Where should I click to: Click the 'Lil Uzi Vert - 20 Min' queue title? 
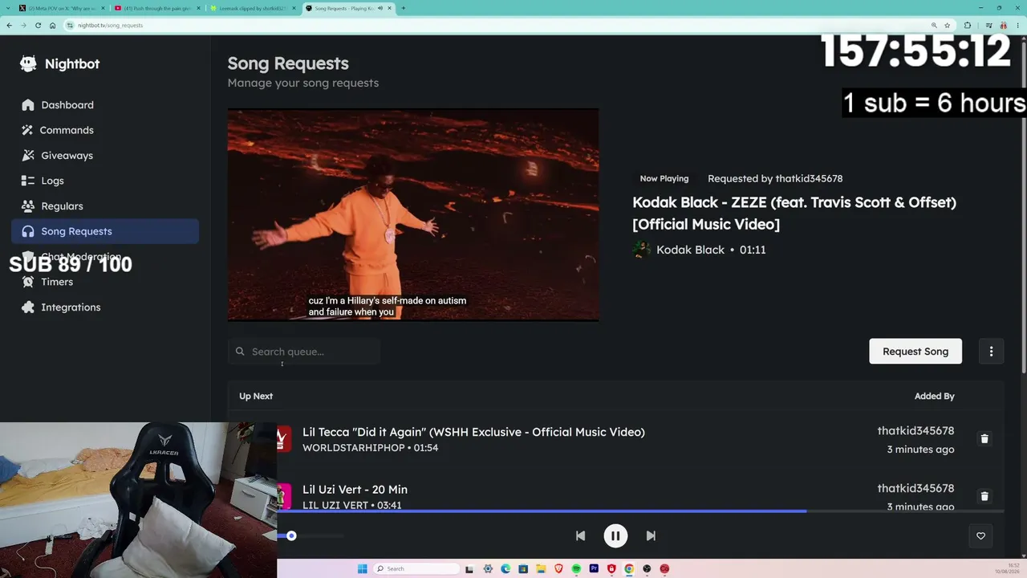pos(355,490)
